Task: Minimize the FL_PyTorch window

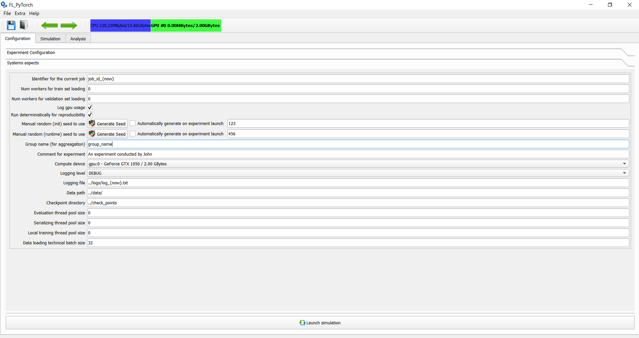Action: [x=591, y=5]
